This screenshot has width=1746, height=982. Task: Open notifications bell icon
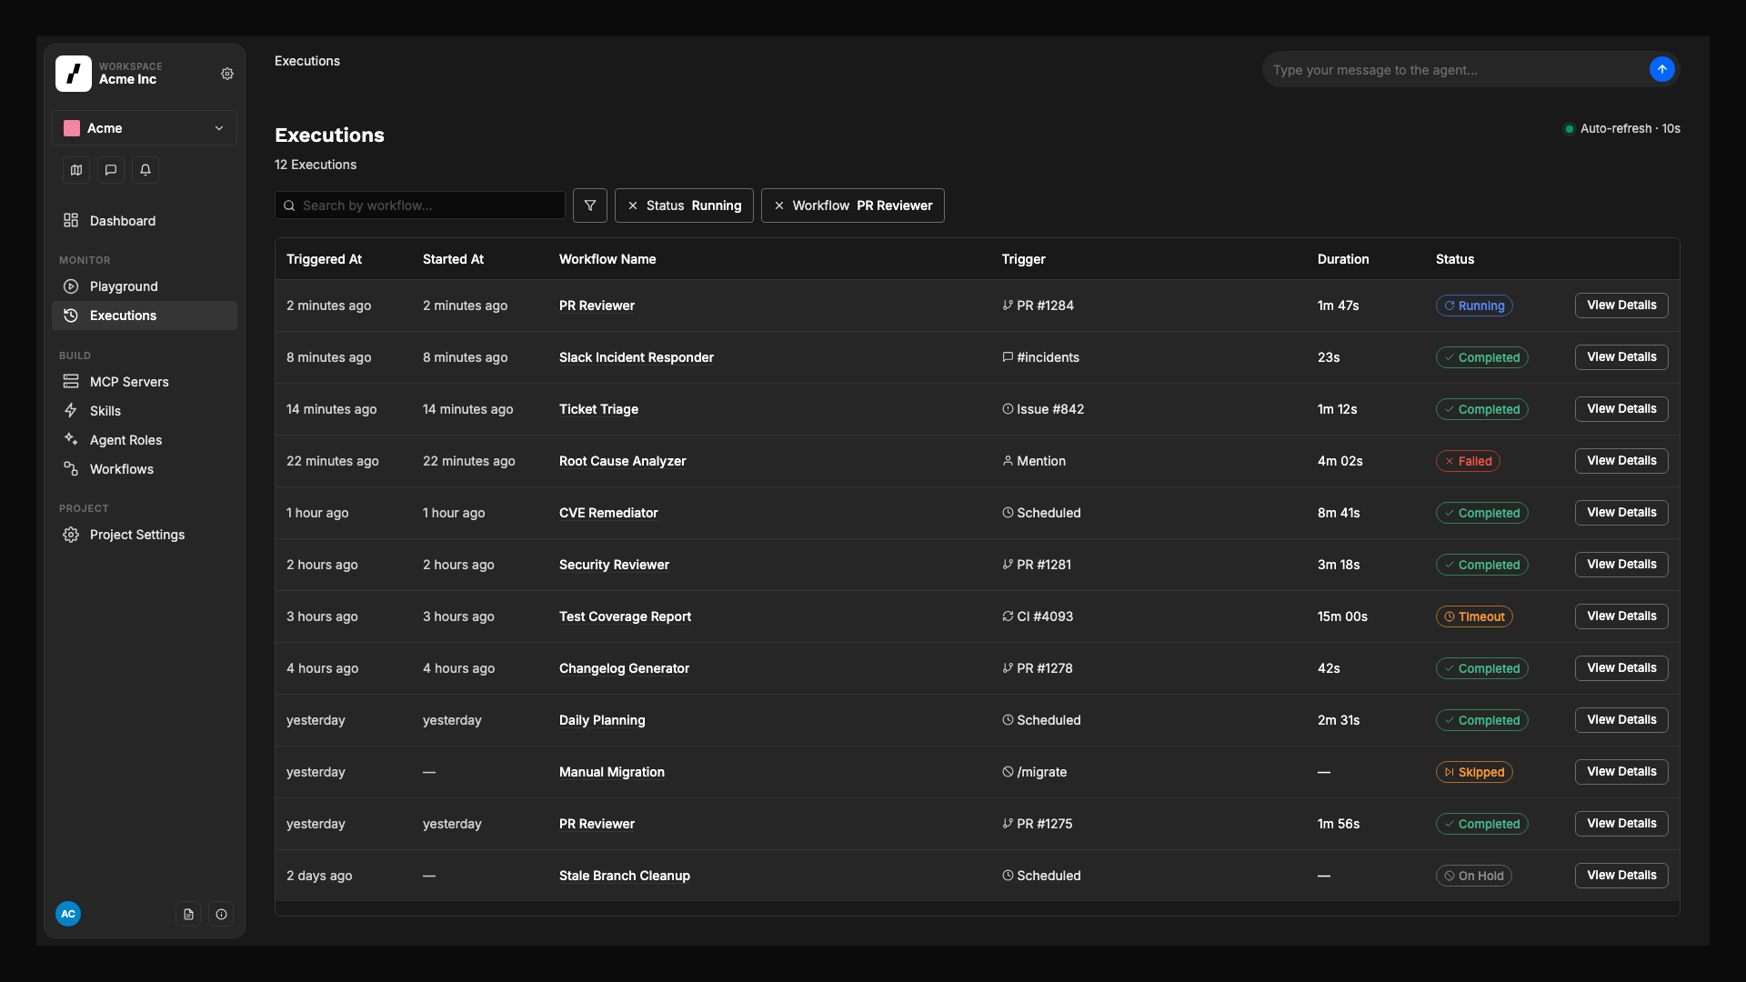[x=145, y=170]
